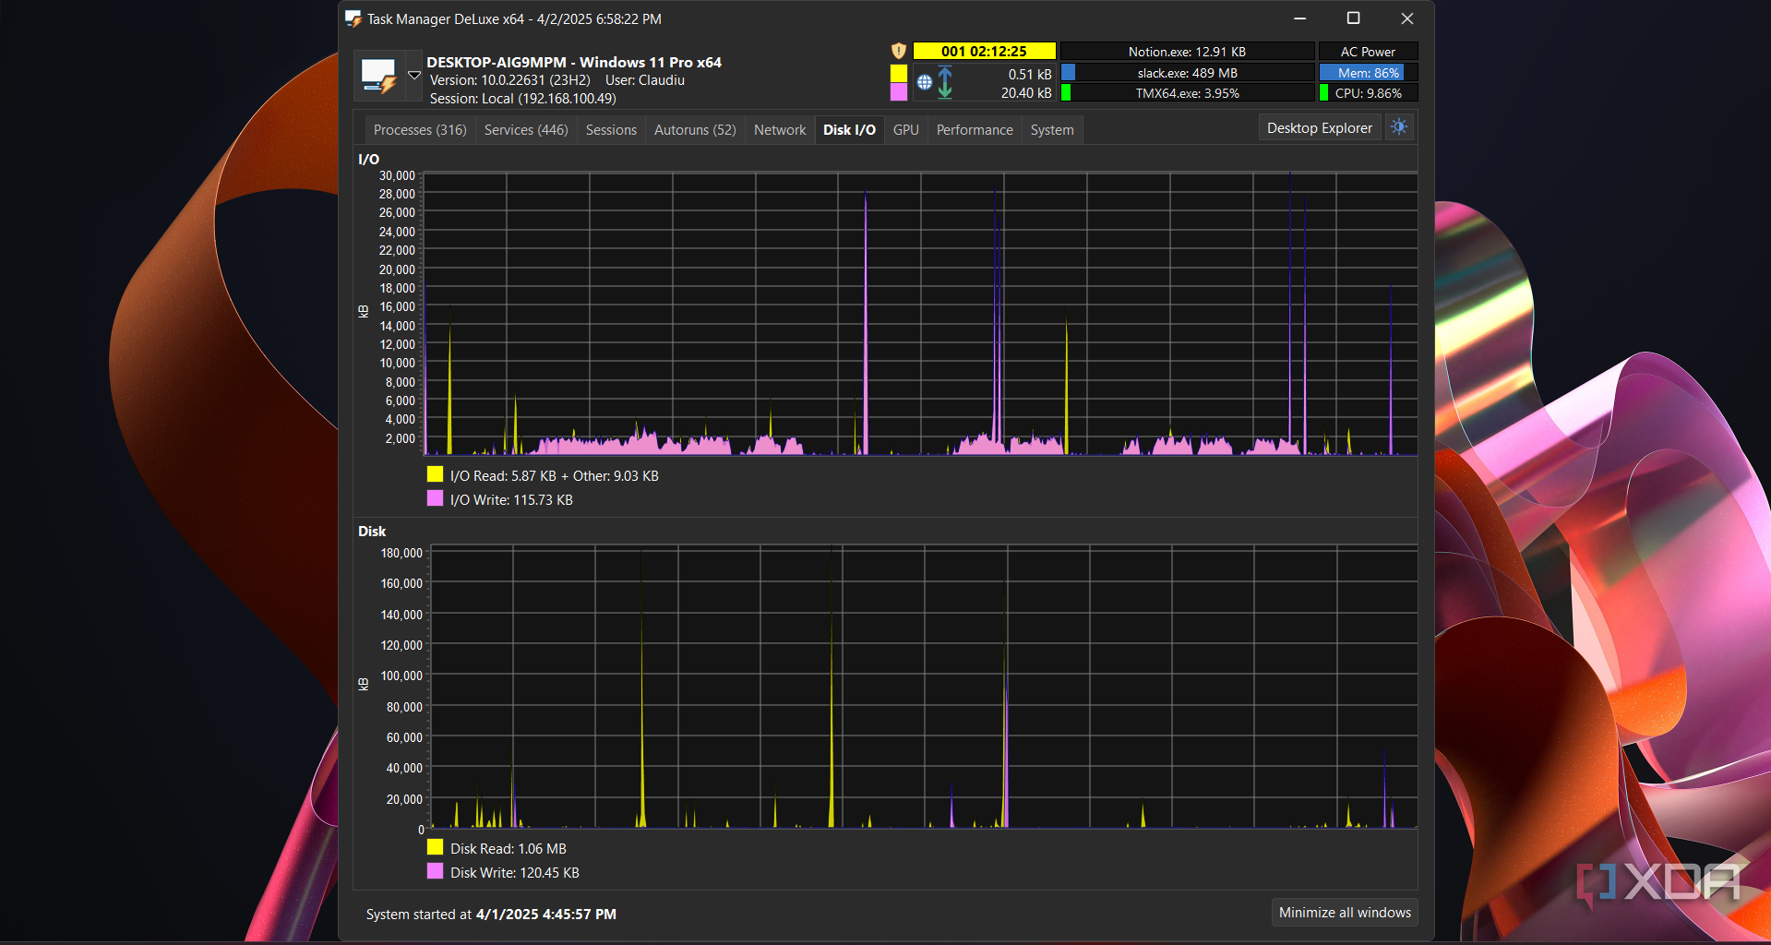Click the system start time 4/1/2025 4:45:57 PM
1771x945 pixels.
coord(546,915)
